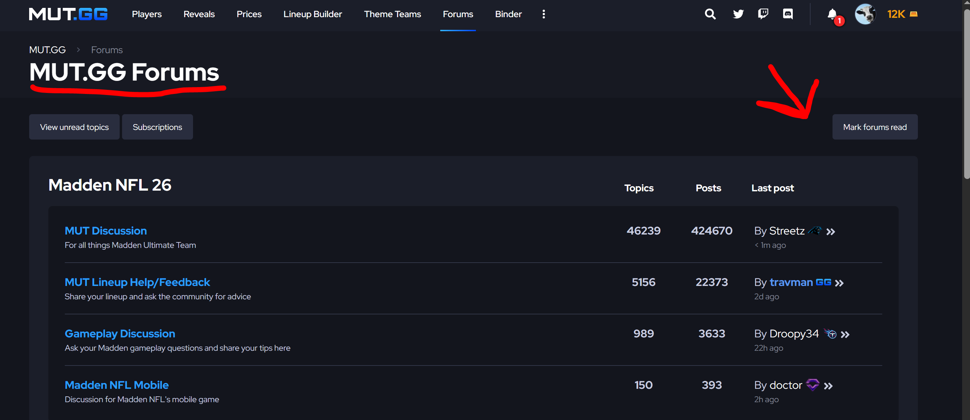Click the Twitter bird icon
This screenshot has width=970, height=420.
tap(738, 14)
